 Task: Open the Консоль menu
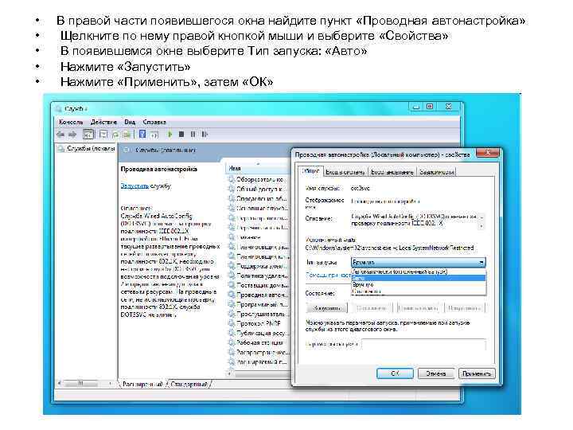[x=71, y=122]
